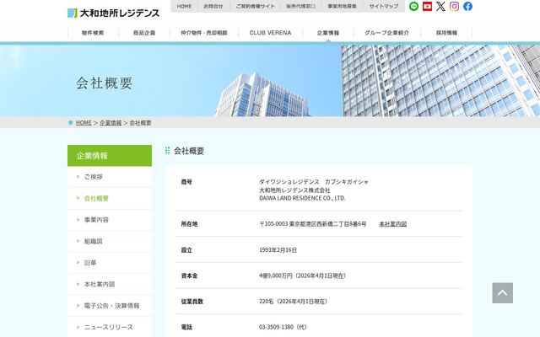The width and height of the screenshot is (540, 337).
Task: Select 企業情報 in main navigation
Action: tap(328, 33)
